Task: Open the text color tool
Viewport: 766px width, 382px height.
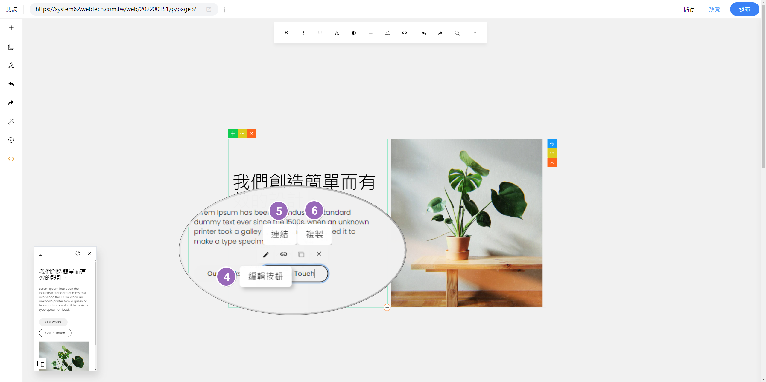Action: click(337, 33)
